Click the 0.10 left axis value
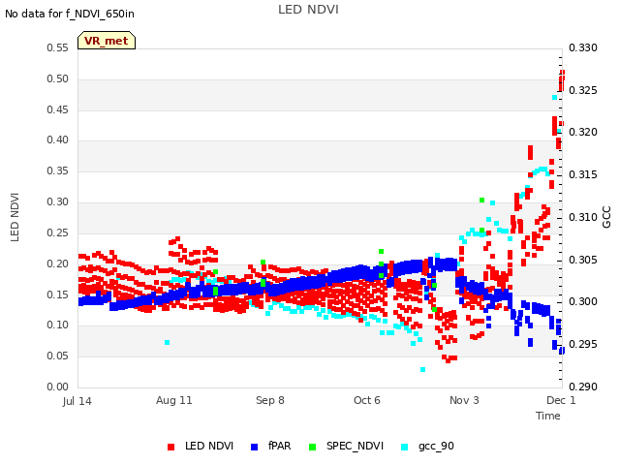 [x=58, y=325]
